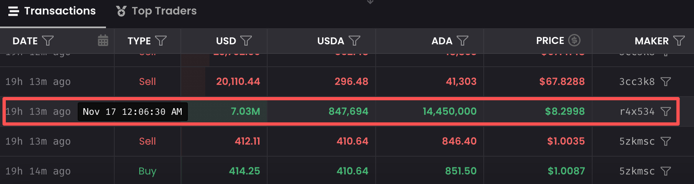
Task: Open the MAKER column filter
Action: click(679, 41)
